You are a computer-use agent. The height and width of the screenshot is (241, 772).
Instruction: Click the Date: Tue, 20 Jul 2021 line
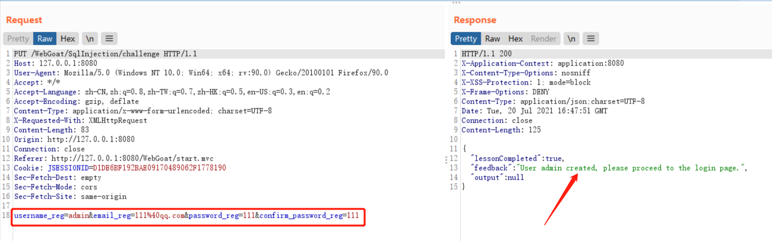coord(534,111)
